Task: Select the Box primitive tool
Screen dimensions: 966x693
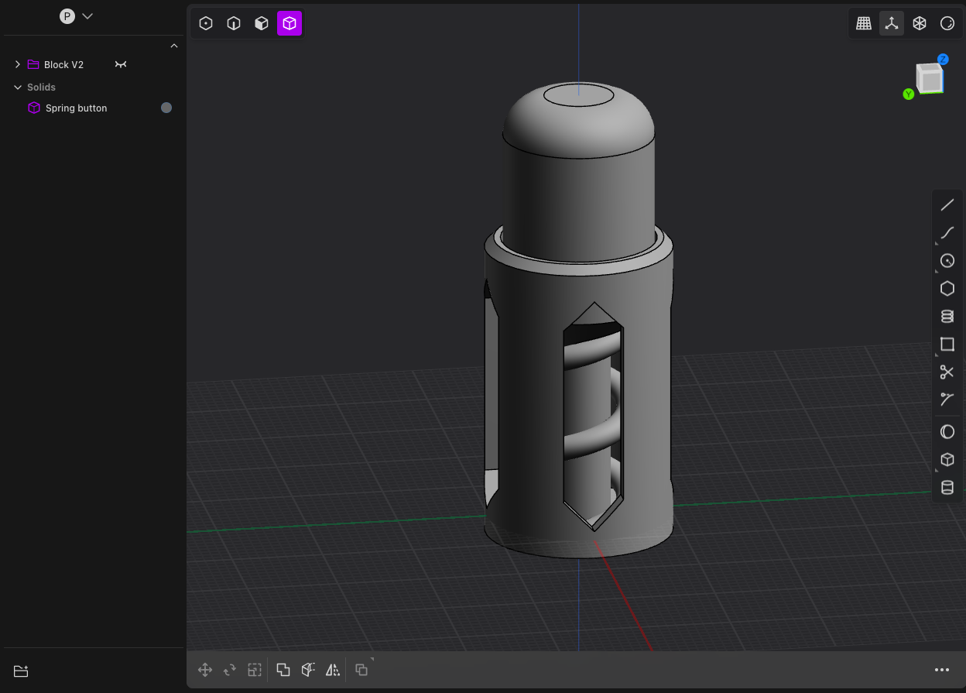Action: coord(947,459)
